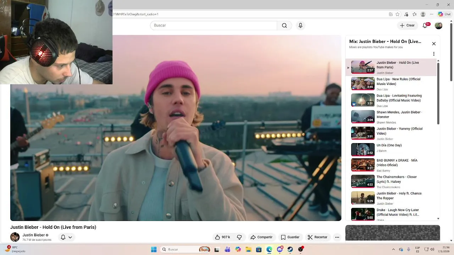Open Mix playlist three-dot options
The image size is (454, 255).
tap(434, 54)
